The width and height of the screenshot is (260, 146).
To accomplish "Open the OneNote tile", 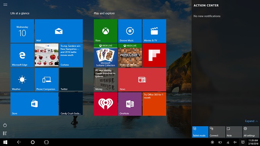I will (x=130, y=104).
